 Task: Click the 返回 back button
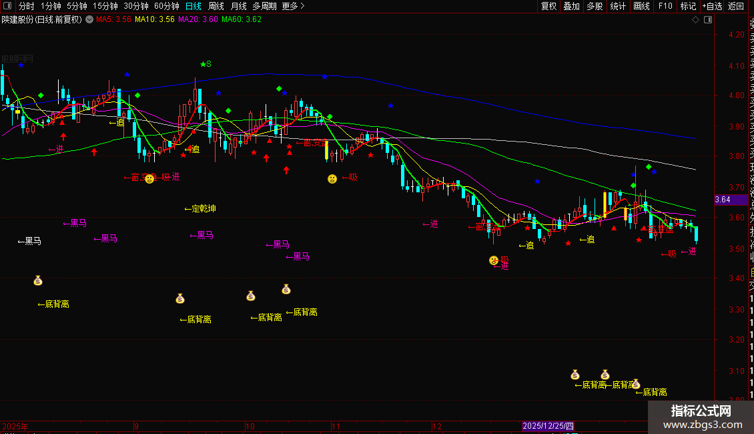pos(736,6)
